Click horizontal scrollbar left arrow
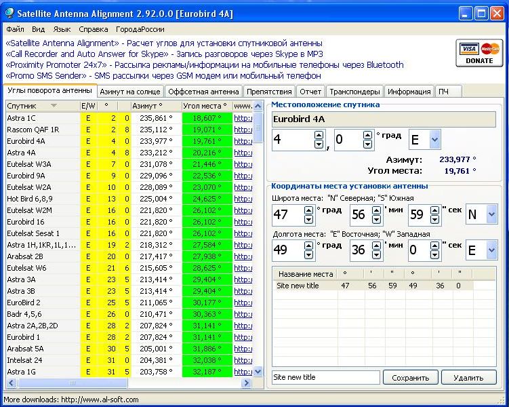 12,383
